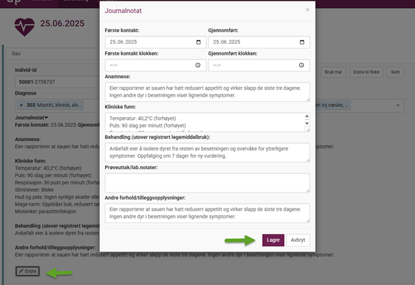Screen dimensions: 415x285
Task: Click the Slett button
Action: click(x=394, y=71)
